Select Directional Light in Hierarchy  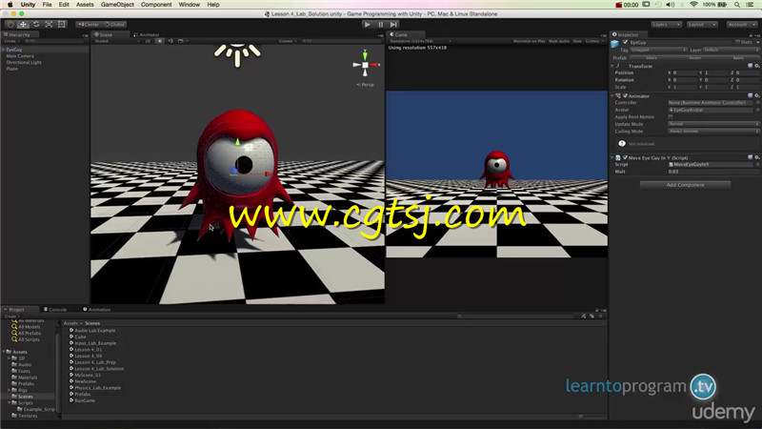(24, 62)
